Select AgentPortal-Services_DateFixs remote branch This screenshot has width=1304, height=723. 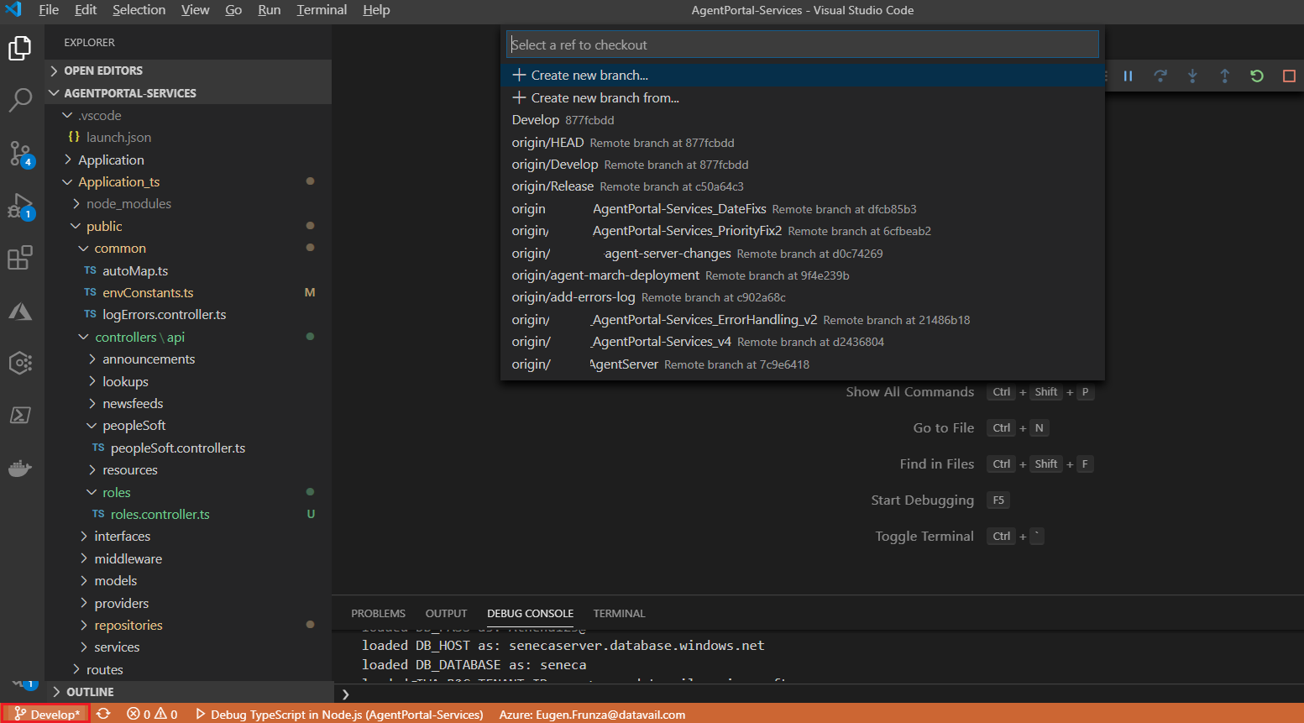[802, 209]
